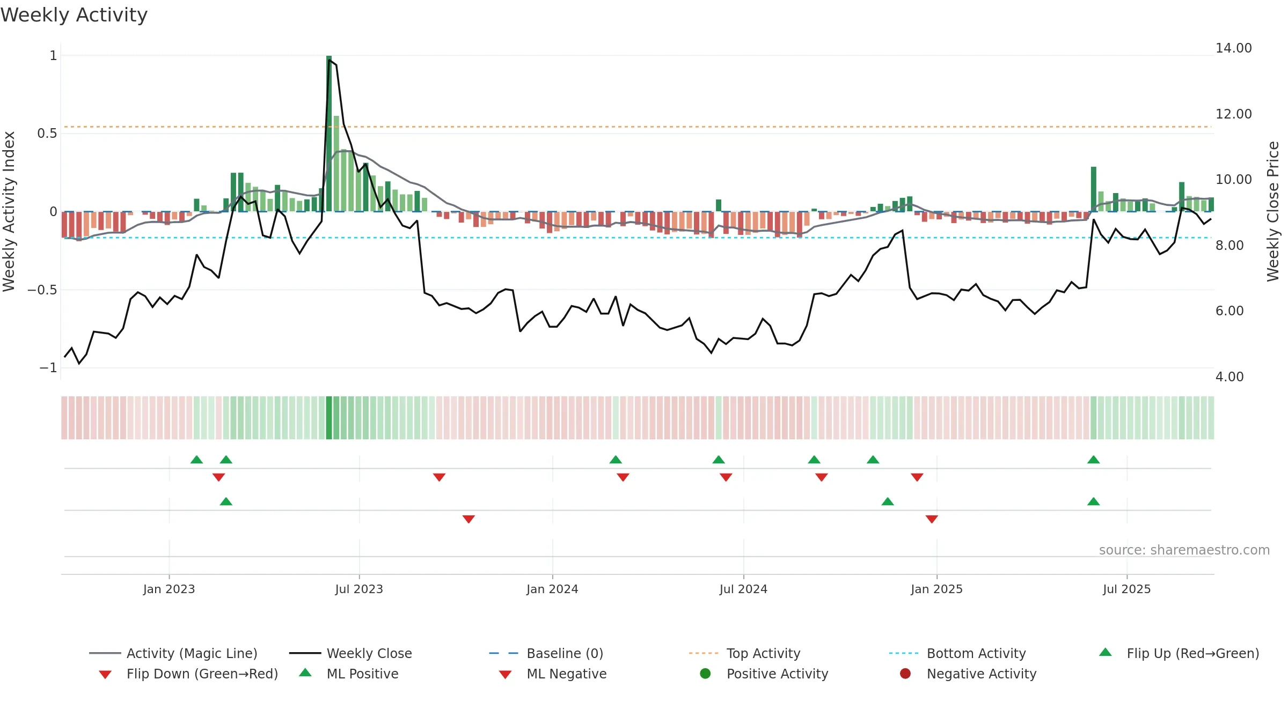Toggle Weekly Close legend entry
This screenshot has width=1288, height=724.
350,653
